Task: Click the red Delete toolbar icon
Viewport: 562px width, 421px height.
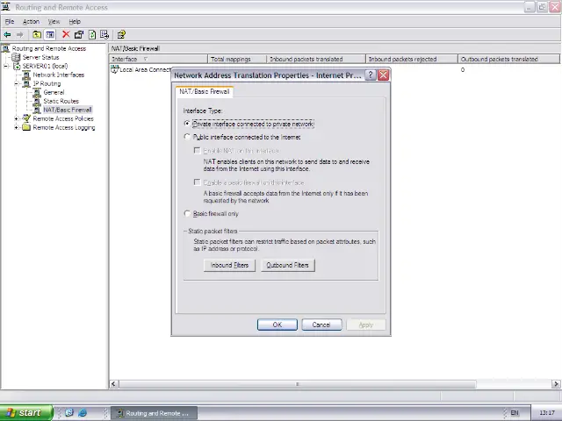Action: (x=66, y=34)
